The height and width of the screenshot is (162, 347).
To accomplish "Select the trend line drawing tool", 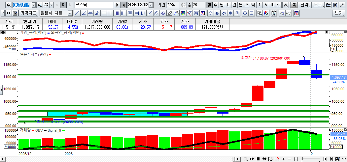I will click(77, 13).
